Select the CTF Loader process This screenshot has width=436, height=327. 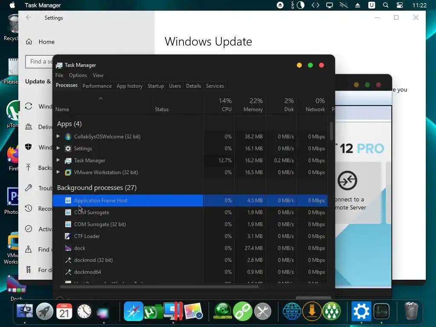[190, 236]
